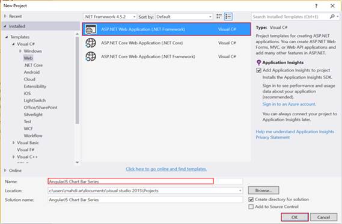Click the template tree scrollbar thumb
Image resolution: width=342 pixels, height=224 pixels.
[x=77, y=80]
